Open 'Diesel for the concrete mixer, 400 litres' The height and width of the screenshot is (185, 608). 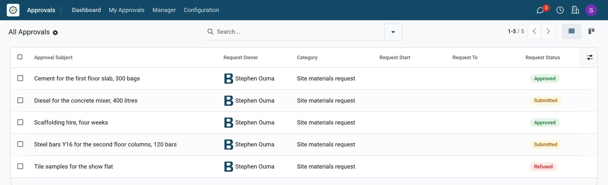coord(86,100)
